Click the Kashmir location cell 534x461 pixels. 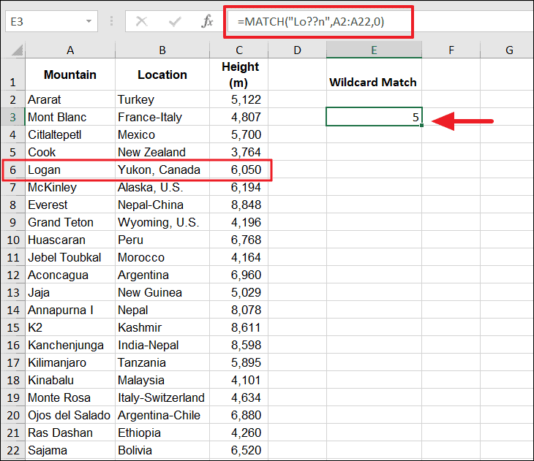click(162, 327)
